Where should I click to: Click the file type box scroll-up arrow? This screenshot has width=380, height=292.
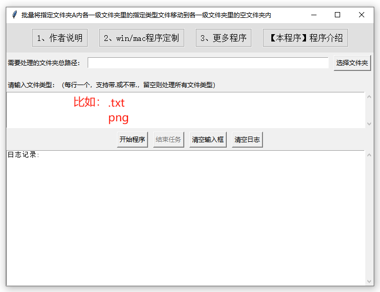(369, 97)
